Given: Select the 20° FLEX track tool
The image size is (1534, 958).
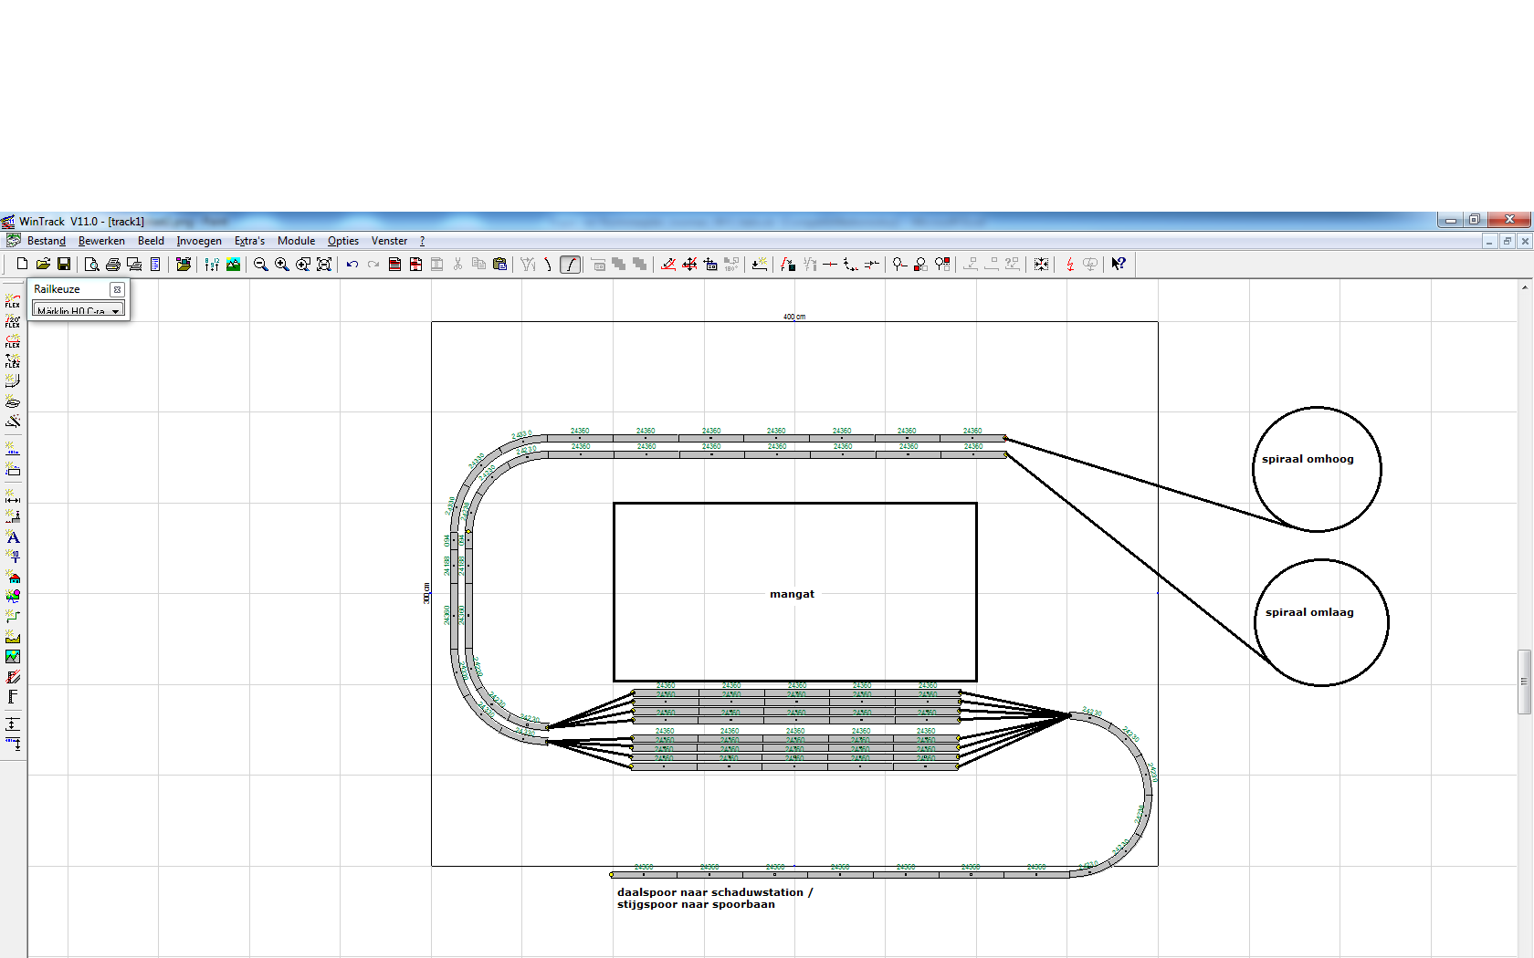Looking at the screenshot, I should [x=13, y=320].
